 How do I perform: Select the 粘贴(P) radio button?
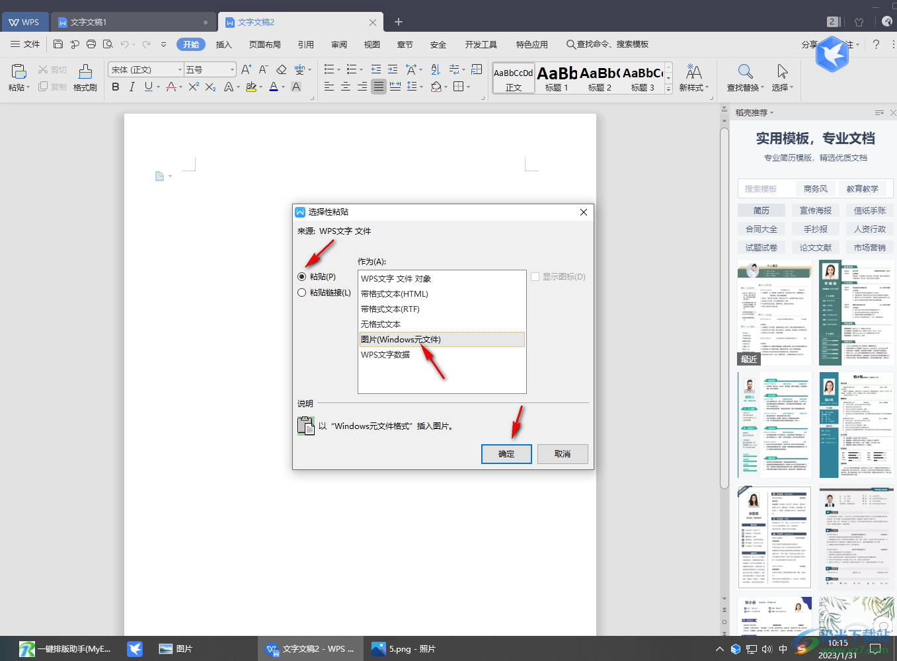pos(302,277)
